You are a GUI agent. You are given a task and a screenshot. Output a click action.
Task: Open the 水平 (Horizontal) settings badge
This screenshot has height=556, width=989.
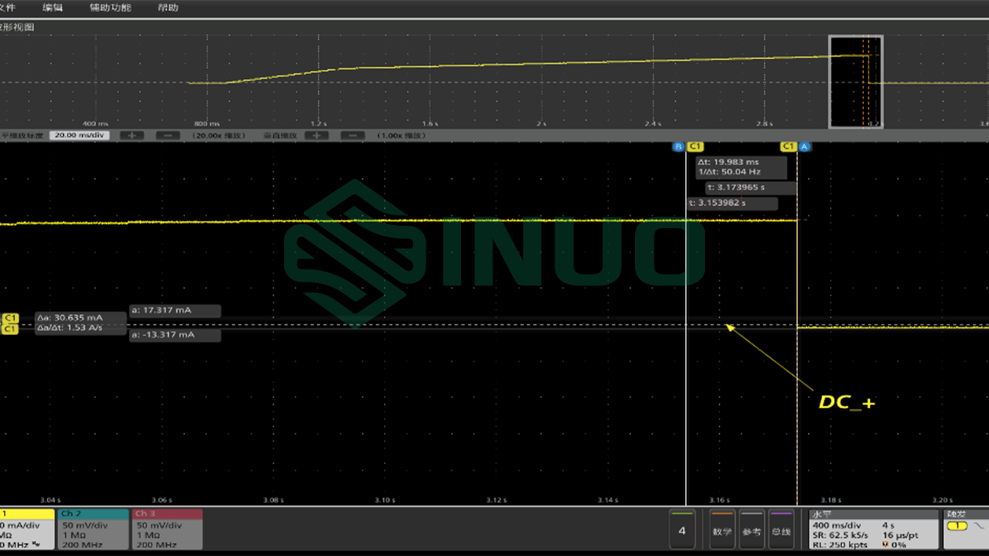coord(874,529)
